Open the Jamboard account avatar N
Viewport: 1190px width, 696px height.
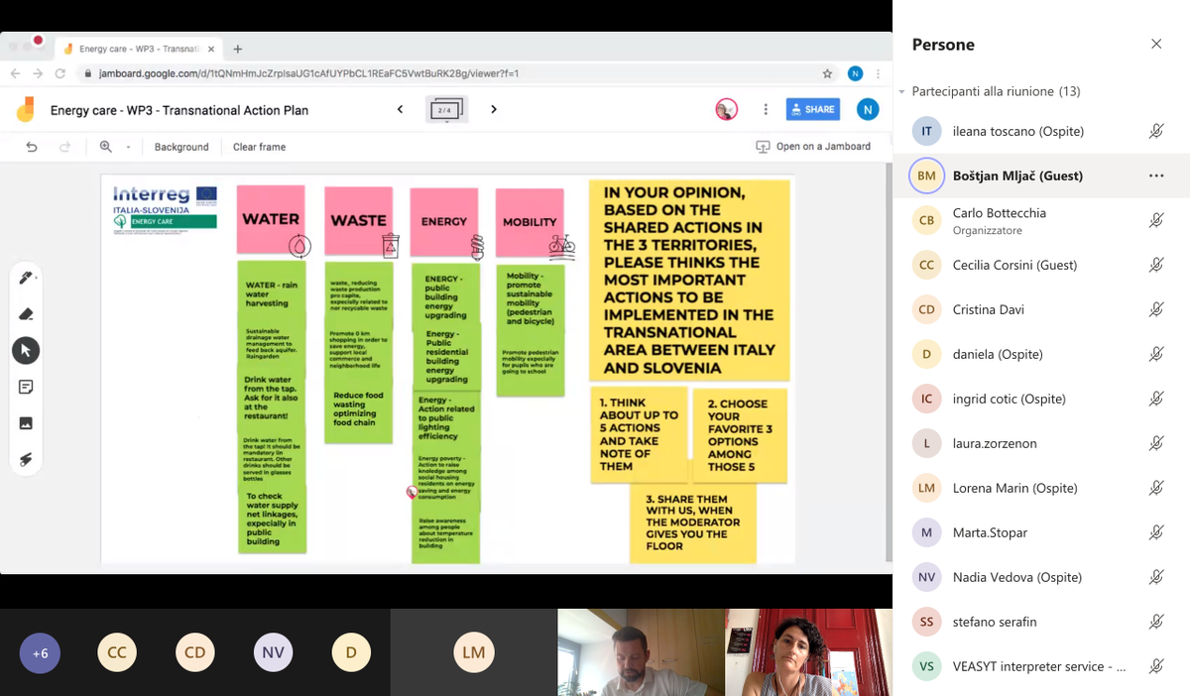(869, 110)
